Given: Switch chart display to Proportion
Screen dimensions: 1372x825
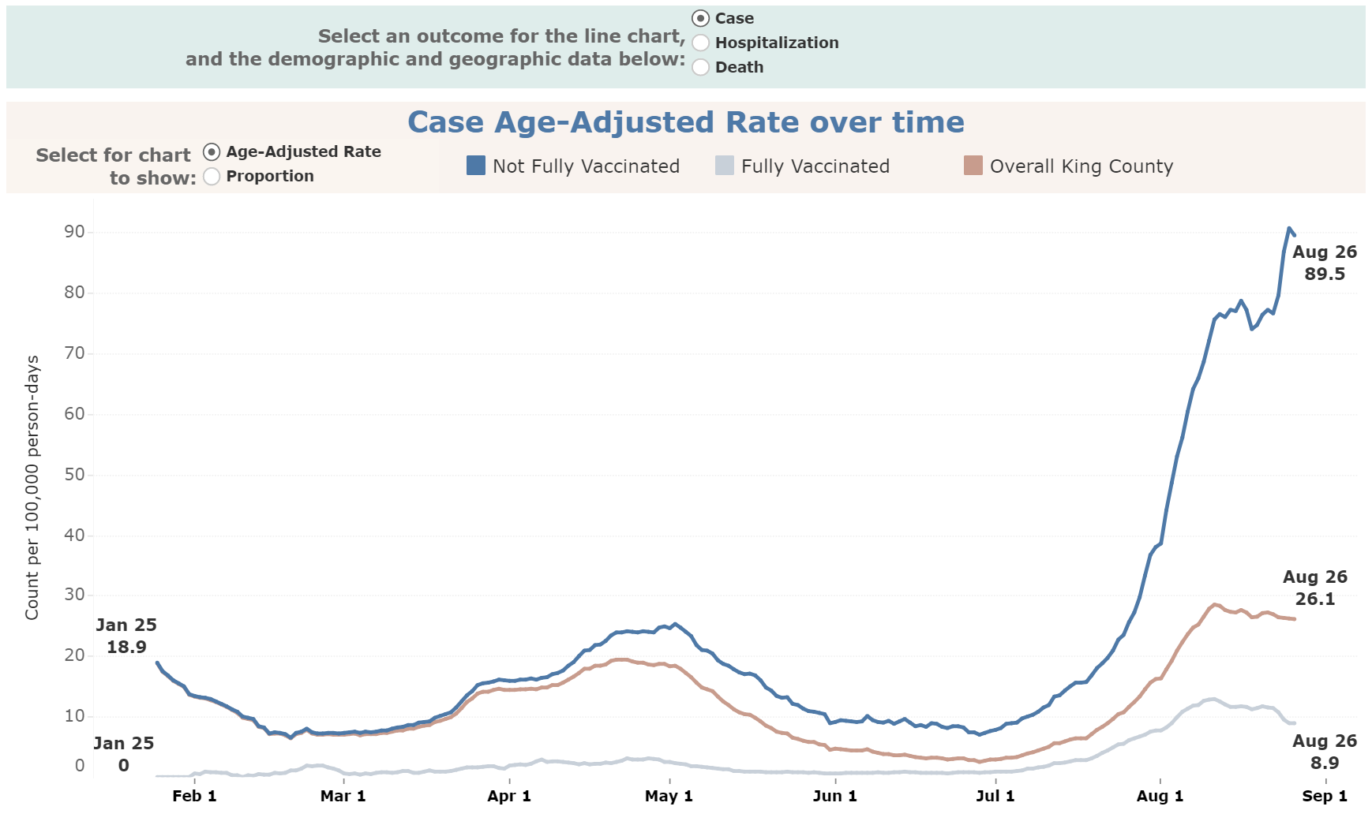Looking at the screenshot, I should (x=212, y=176).
